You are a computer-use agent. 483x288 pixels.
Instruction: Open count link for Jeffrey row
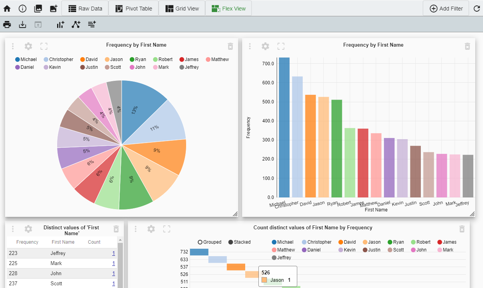[113, 253]
